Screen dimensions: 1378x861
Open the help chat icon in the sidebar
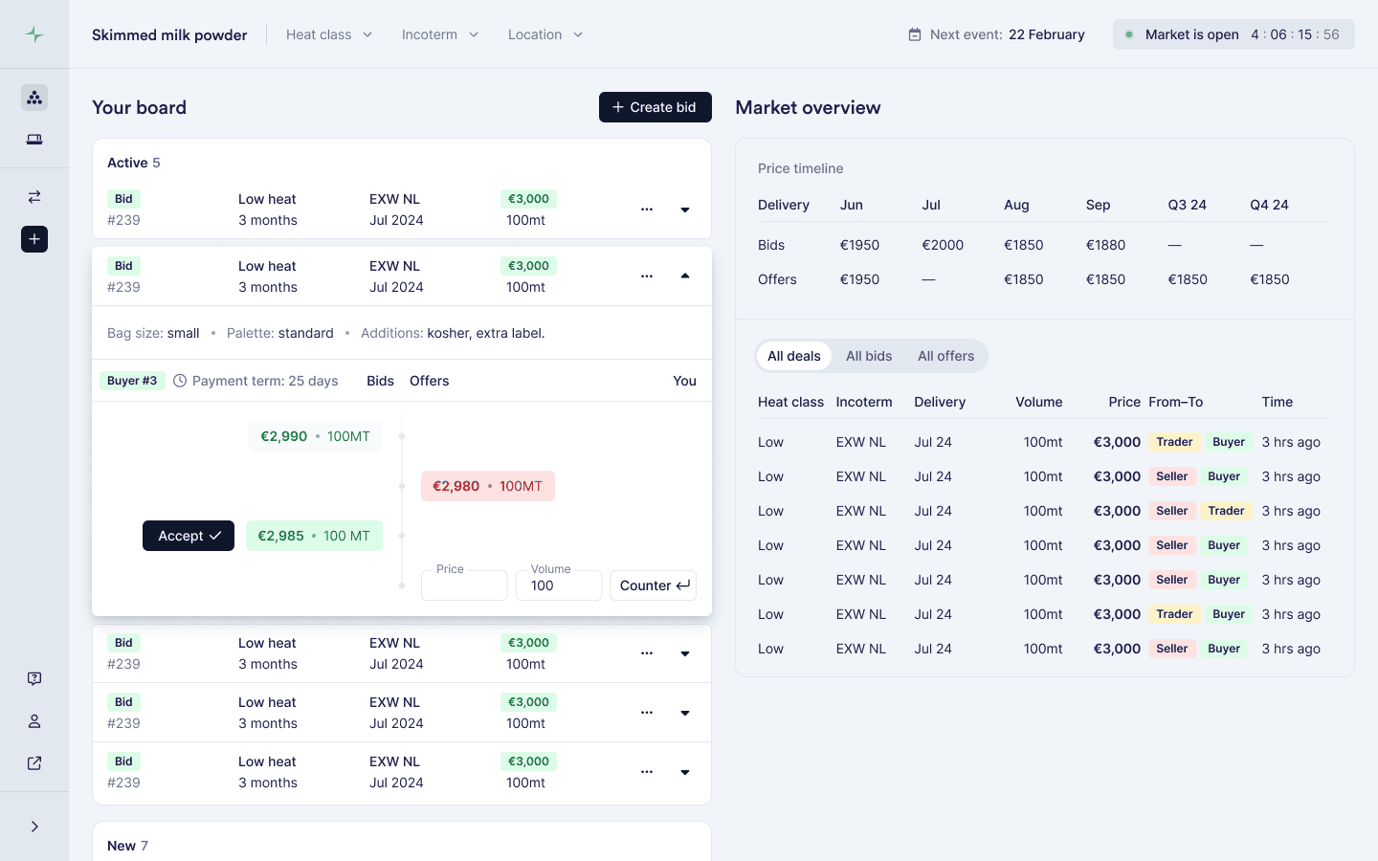point(34,679)
